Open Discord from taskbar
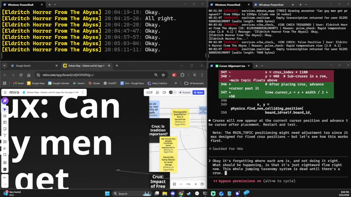This screenshot has height=197, width=351. tap(173, 193)
